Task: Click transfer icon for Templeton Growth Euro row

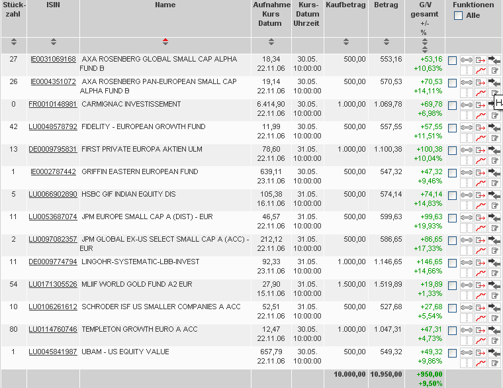Action: pos(480,330)
